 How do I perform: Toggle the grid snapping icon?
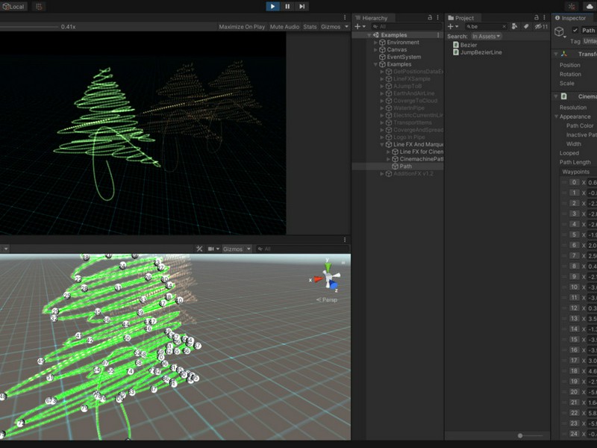[x=39, y=7]
